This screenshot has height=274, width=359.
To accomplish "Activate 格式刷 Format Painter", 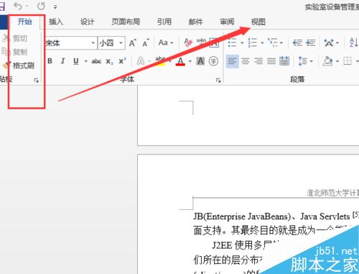I will tap(19, 65).
